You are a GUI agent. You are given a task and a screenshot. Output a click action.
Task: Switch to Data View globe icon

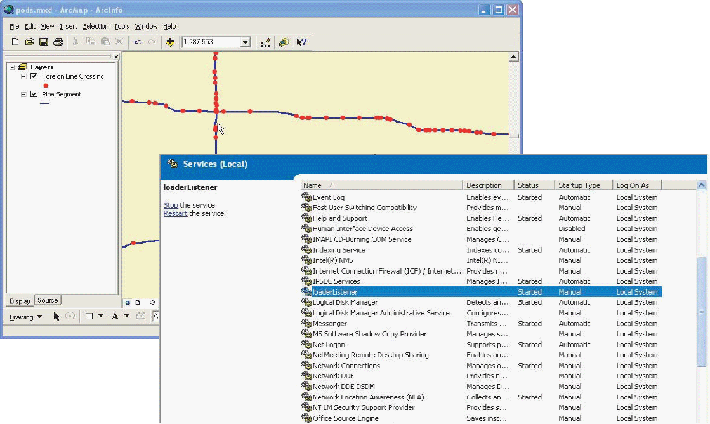click(x=128, y=303)
